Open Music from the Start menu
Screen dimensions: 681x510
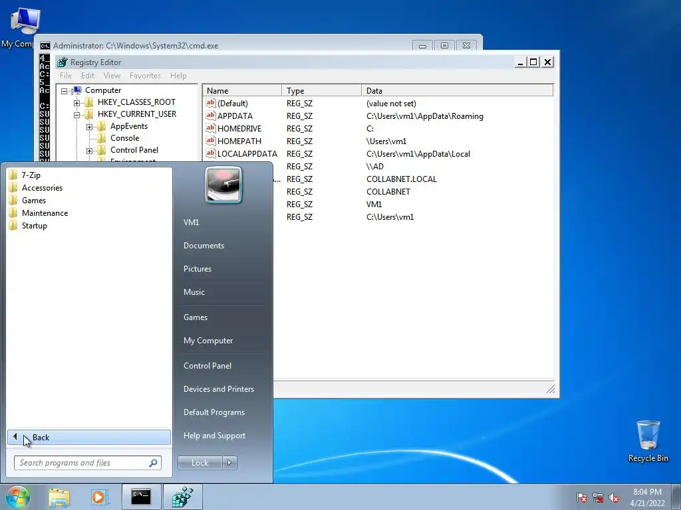tap(194, 292)
